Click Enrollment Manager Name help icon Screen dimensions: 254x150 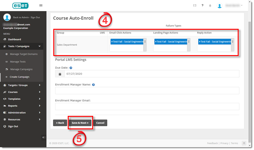tap(93, 85)
